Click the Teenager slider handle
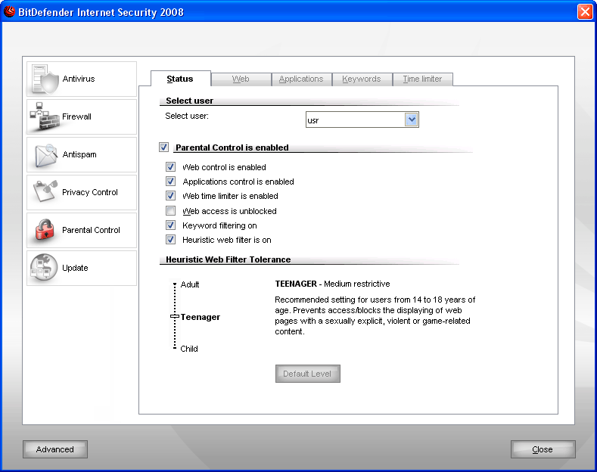 (174, 316)
